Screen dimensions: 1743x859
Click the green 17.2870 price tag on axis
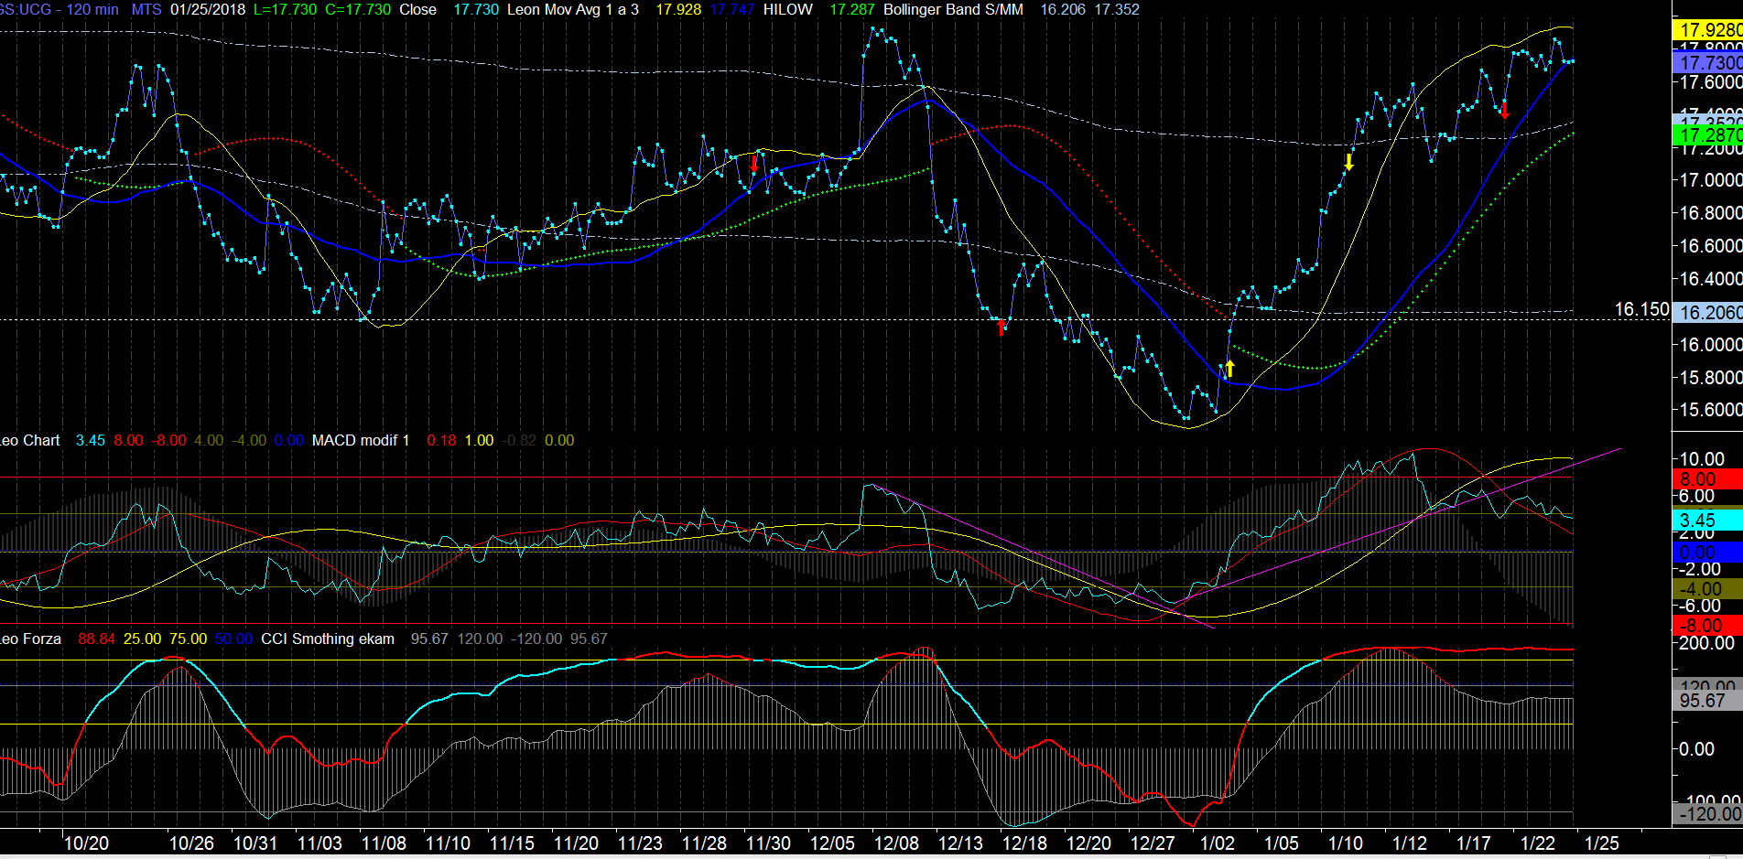1708,135
